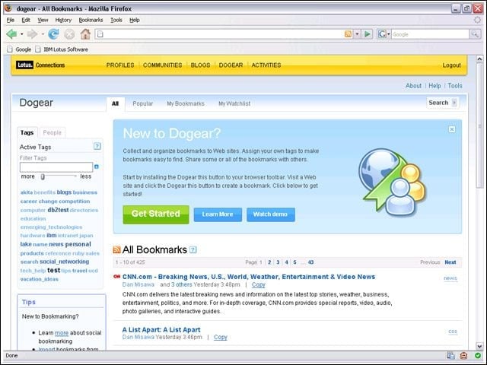Click the social_networking tag

pos(64,262)
